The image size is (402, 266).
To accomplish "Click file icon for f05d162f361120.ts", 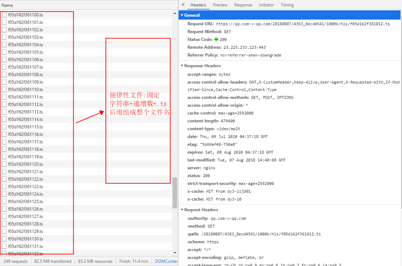I will (4, 164).
